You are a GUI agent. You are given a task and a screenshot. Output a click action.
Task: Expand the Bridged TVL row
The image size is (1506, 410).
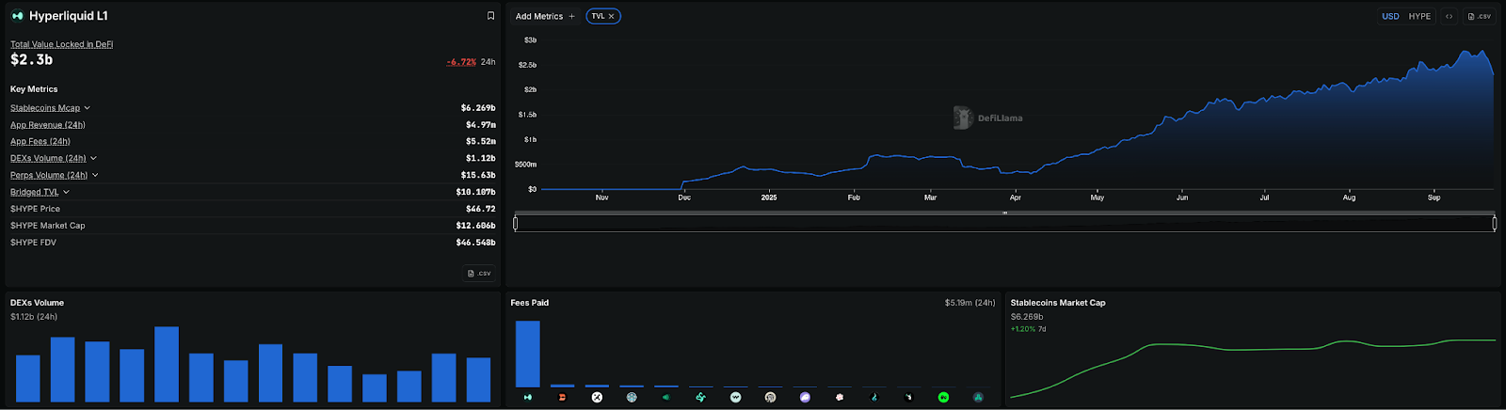tap(66, 192)
